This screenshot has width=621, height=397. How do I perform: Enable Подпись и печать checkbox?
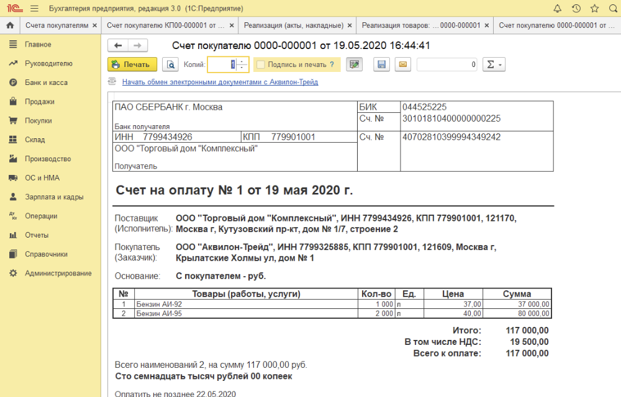coord(261,65)
